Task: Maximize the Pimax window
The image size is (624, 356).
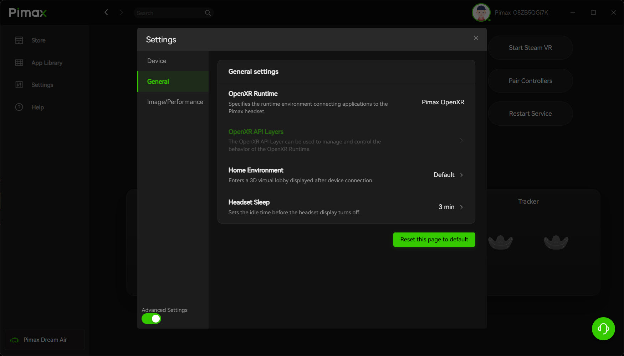Action: (x=593, y=12)
